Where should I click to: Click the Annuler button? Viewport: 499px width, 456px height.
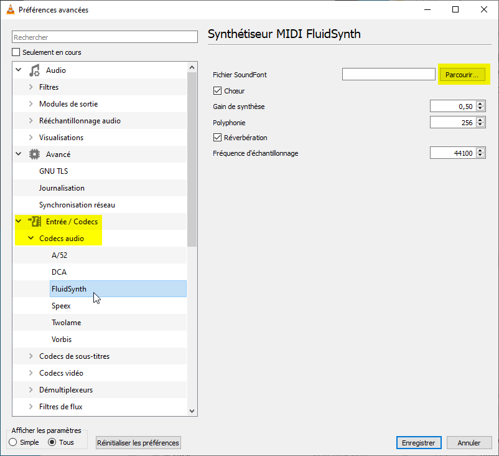pos(469,443)
